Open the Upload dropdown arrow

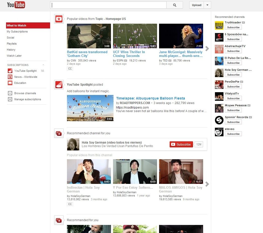(x=207, y=5)
